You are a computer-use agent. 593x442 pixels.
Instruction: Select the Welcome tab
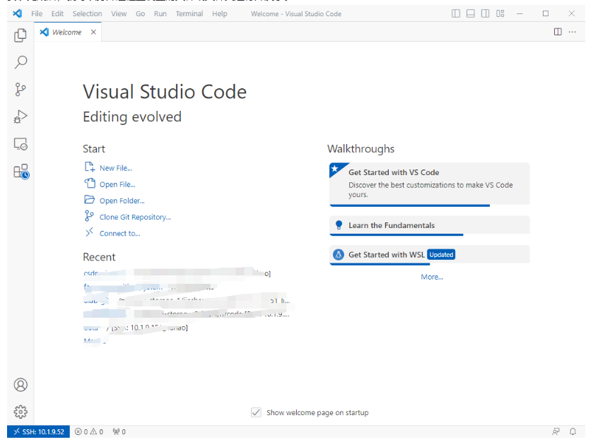(66, 32)
